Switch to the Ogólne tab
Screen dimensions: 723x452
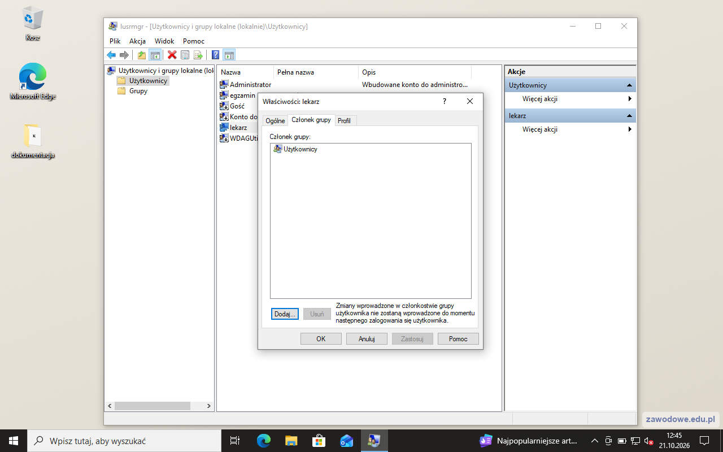tap(275, 121)
